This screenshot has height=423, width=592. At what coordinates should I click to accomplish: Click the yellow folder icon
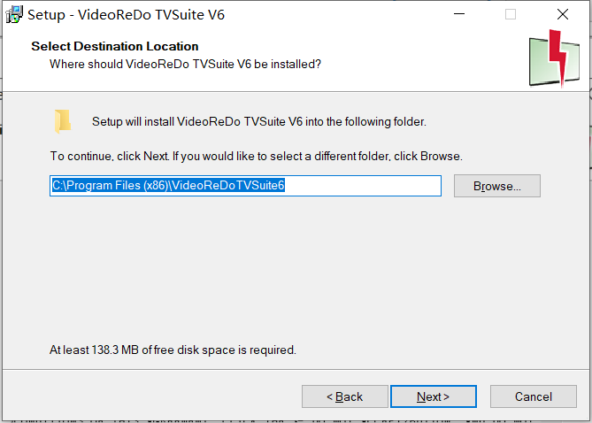point(63,121)
